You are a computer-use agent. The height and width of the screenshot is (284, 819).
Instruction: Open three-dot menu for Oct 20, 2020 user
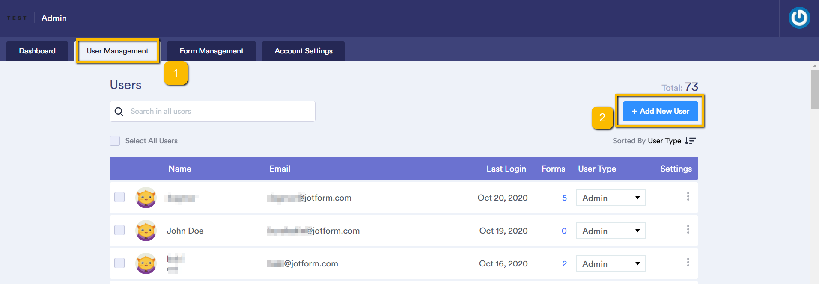[688, 197]
